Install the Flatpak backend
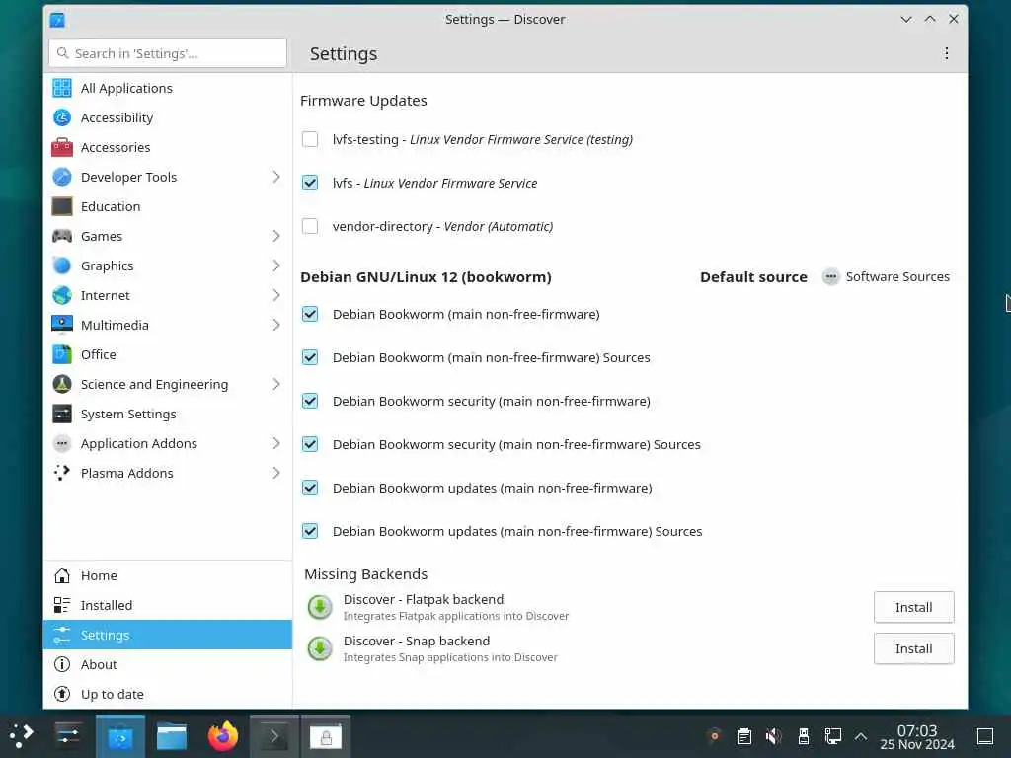The width and height of the screenshot is (1011, 758). (913, 607)
